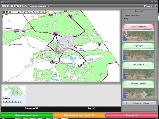
Task: Select the Обстановка section header
Action: (138, 64)
